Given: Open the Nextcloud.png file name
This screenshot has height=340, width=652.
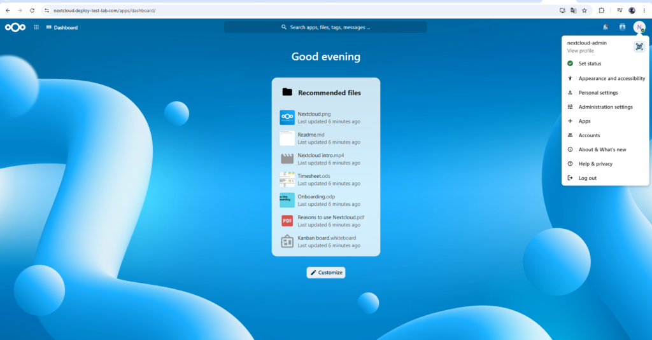Looking at the screenshot, I should 314,114.
